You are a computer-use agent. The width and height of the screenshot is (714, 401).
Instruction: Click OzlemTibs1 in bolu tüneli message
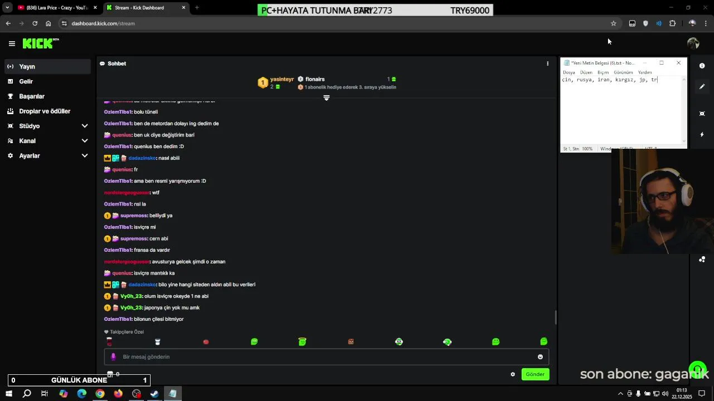(118, 112)
